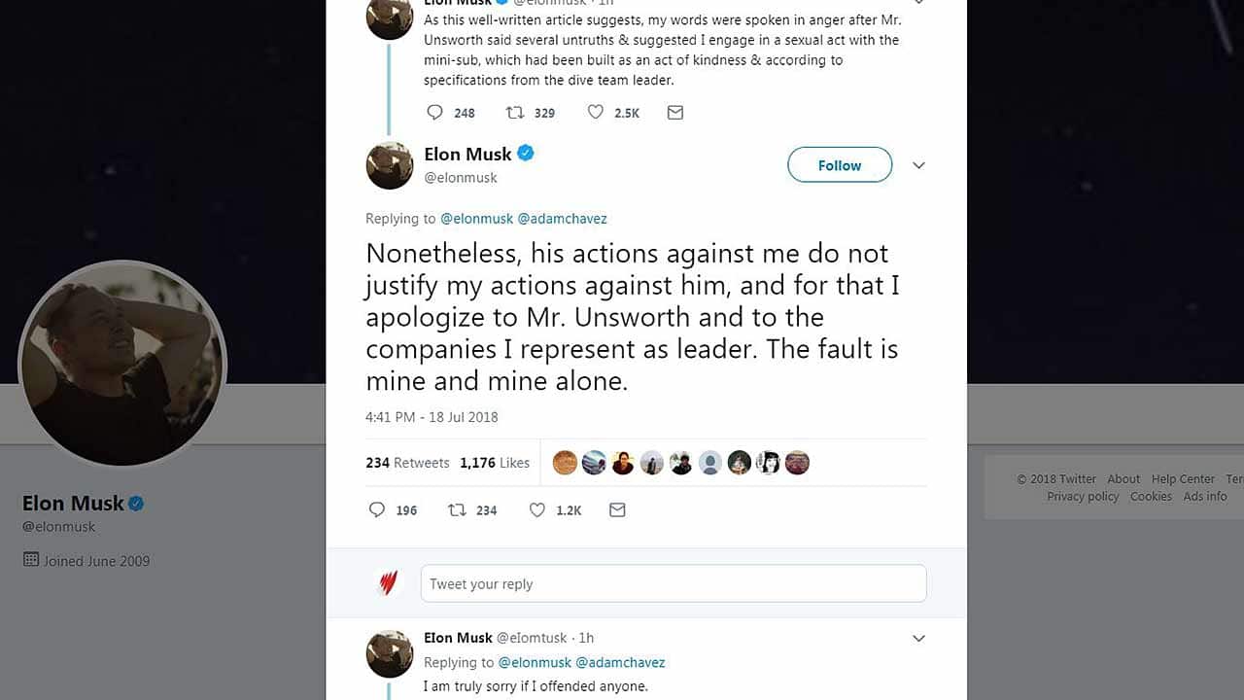Click inside the 'Tweet your reply' field

click(674, 582)
